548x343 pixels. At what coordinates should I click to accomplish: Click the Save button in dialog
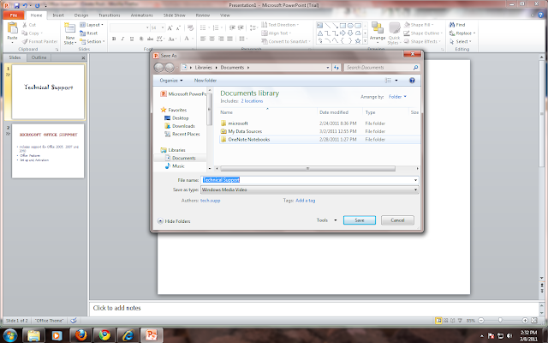(360, 220)
